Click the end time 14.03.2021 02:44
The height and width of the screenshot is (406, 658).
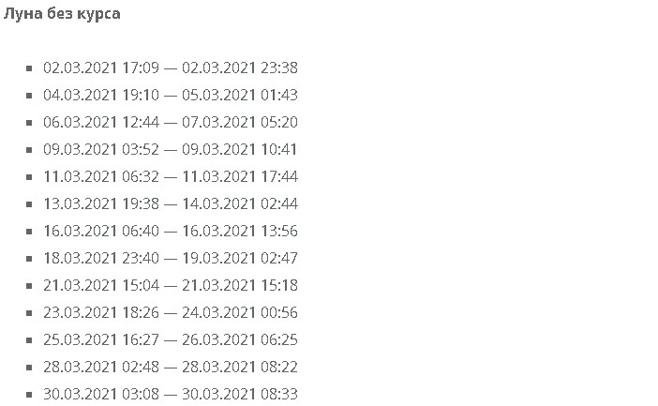coord(240,203)
